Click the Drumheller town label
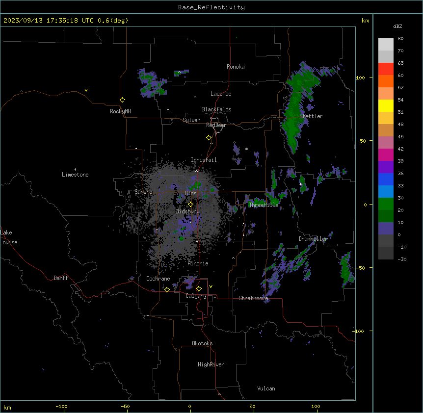This screenshot has height=413, width=423. [x=313, y=239]
